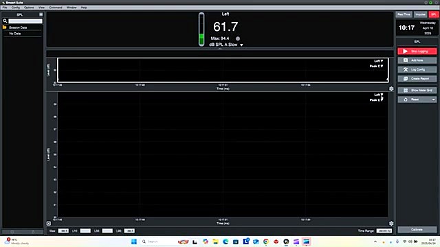Switch to Impulse mode tab
This screenshot has height=247, width=440.
(x=420, y=14)
